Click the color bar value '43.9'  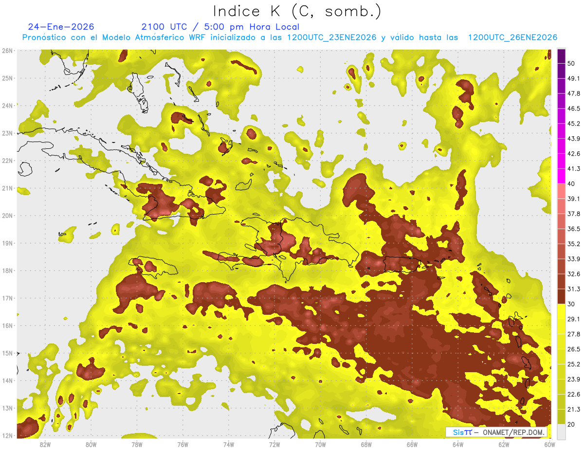(573, 139)
